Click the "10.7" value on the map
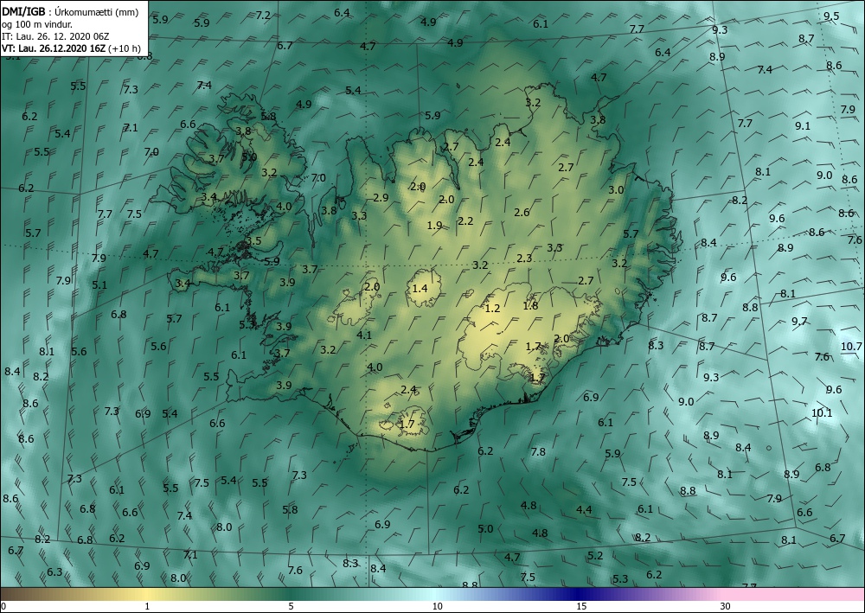This screenshot has height=613, width=865. (x=851, y=346)
